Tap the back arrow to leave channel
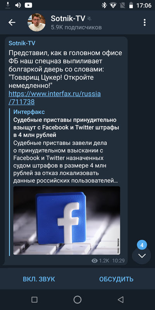The image size is (155, 310). [12, 22]
